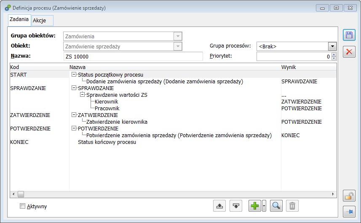Click the padlock icon on the right
The width and height of the screenshot is (361, 223).
pyautogui.click(x=349, y=196)
